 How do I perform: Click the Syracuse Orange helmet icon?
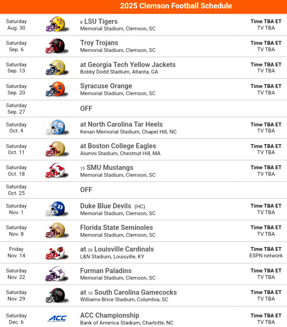click(x=55, y=89)
